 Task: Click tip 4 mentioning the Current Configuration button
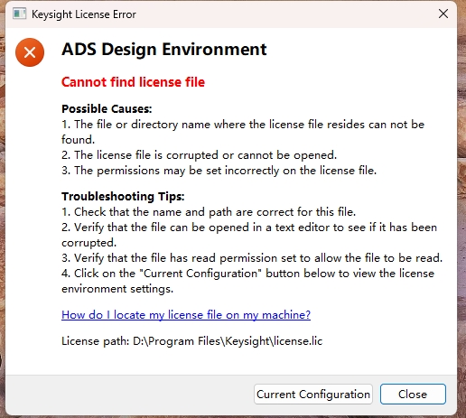pos(247,281)
